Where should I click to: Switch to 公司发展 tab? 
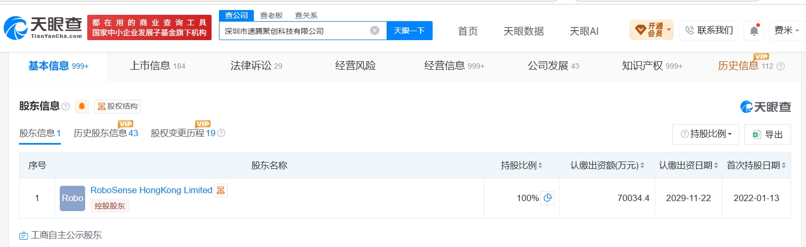553,66
